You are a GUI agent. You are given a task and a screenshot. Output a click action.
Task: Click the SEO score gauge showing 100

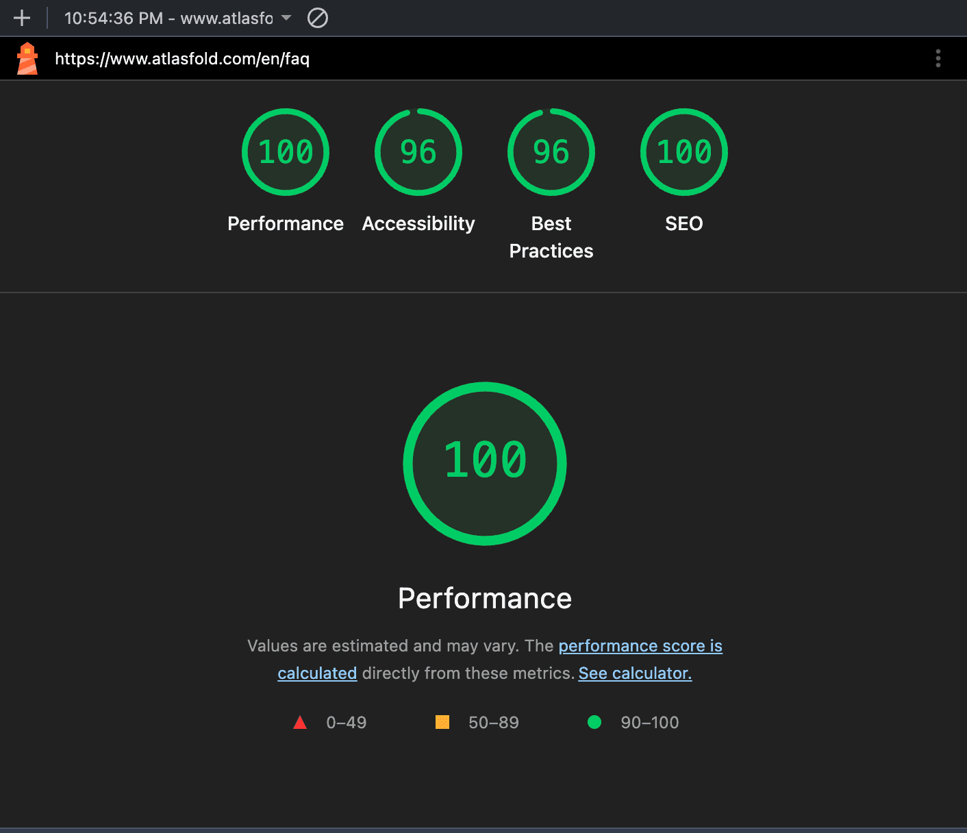tap(684, 152)
